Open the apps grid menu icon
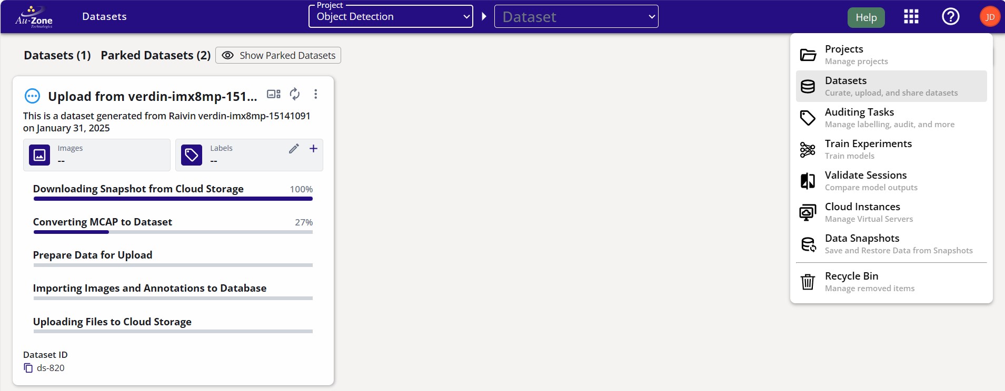Viewport: 1005px width, 391px height. coord(911,17)
